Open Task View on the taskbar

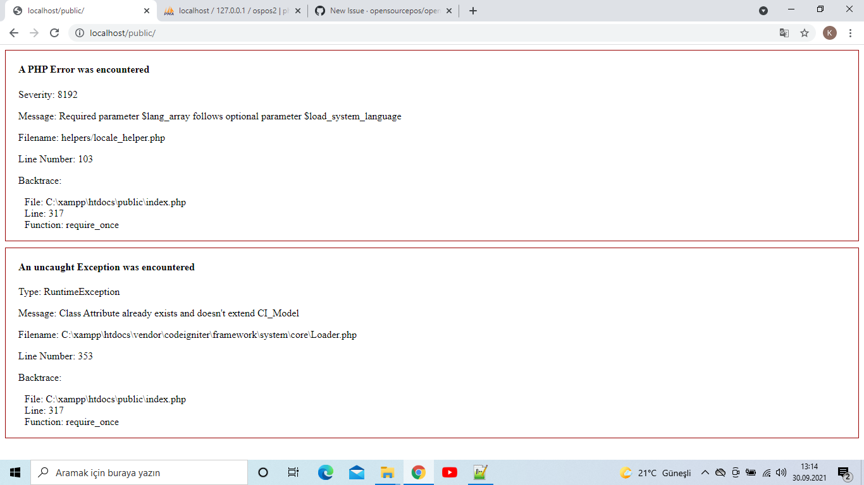pyautogui.click(x=293, y=472)
